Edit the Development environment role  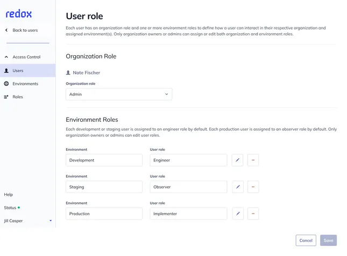[237, 160]
